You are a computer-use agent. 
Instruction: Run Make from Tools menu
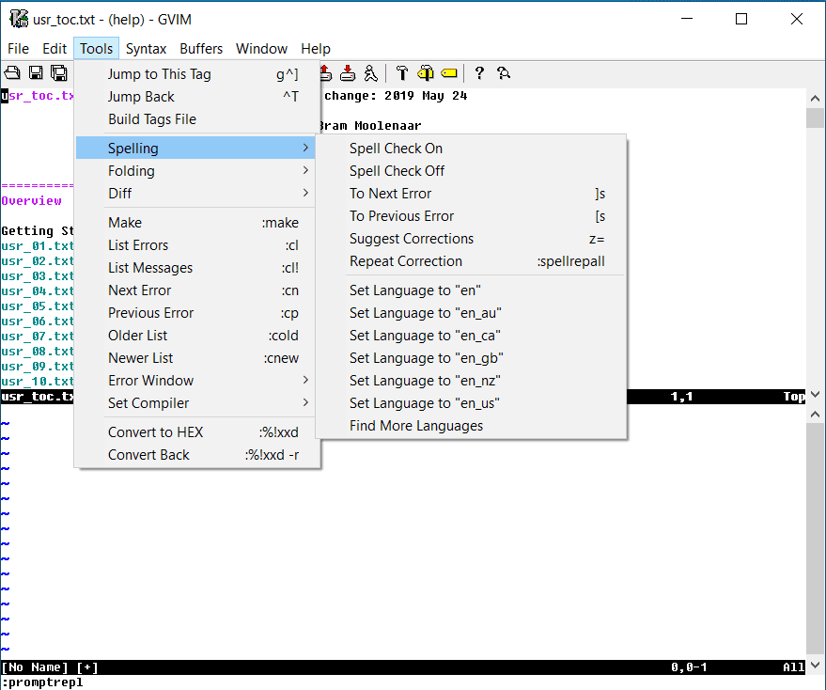(195, 223)
